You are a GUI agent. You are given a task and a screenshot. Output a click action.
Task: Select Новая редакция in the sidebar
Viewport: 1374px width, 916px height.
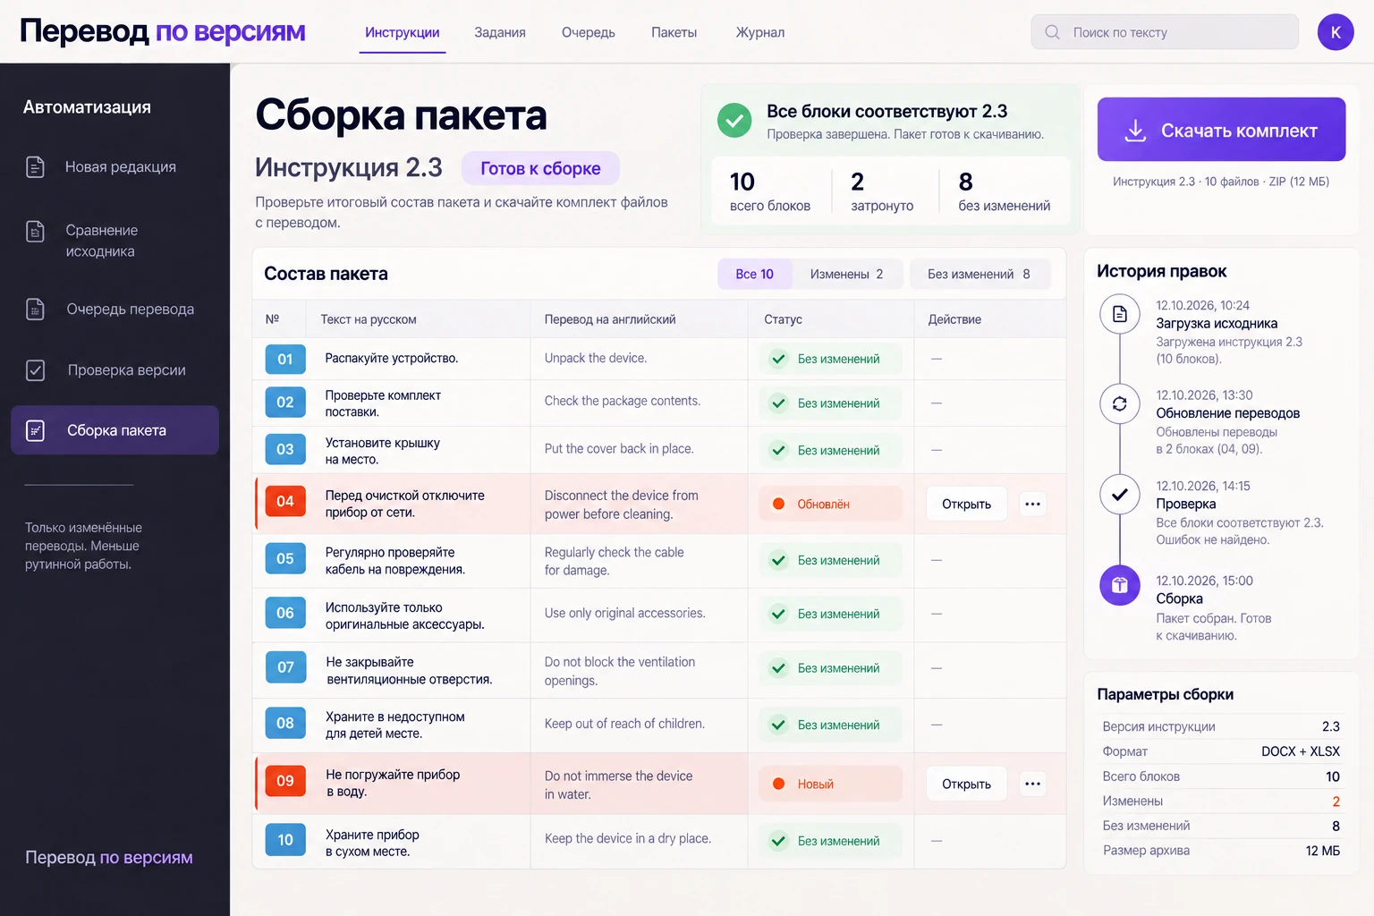114,167
